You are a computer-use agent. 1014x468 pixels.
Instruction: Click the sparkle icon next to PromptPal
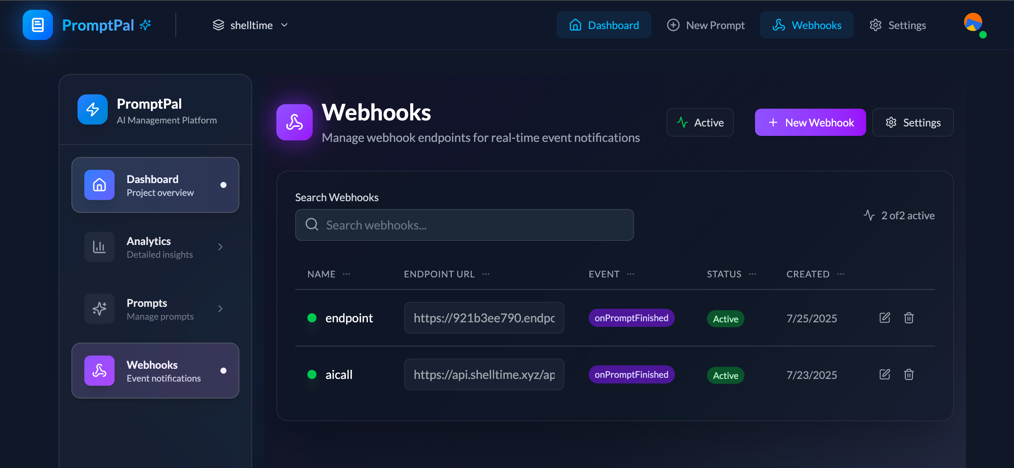146,25
